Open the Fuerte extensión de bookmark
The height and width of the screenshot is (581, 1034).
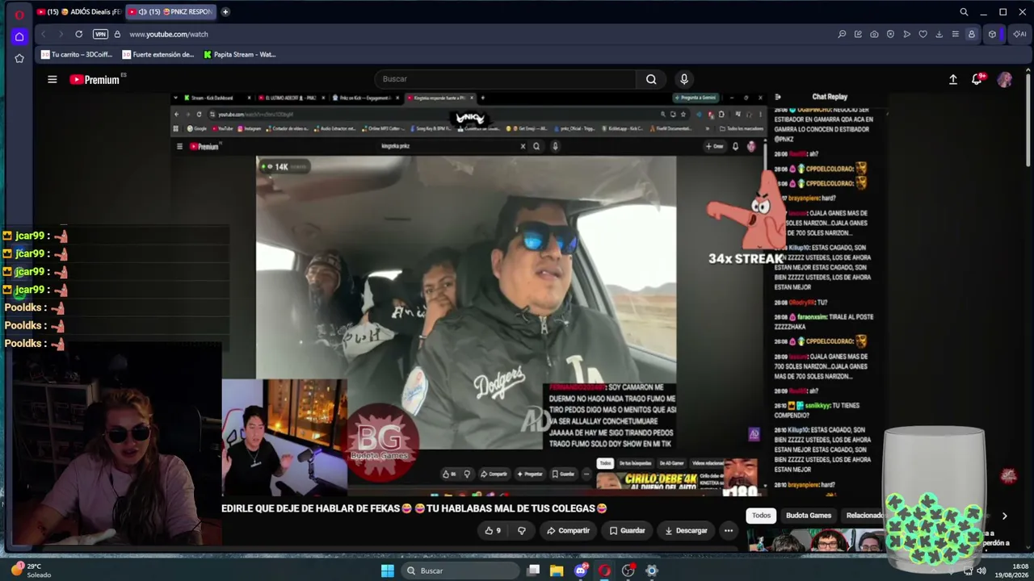[158, 55]
